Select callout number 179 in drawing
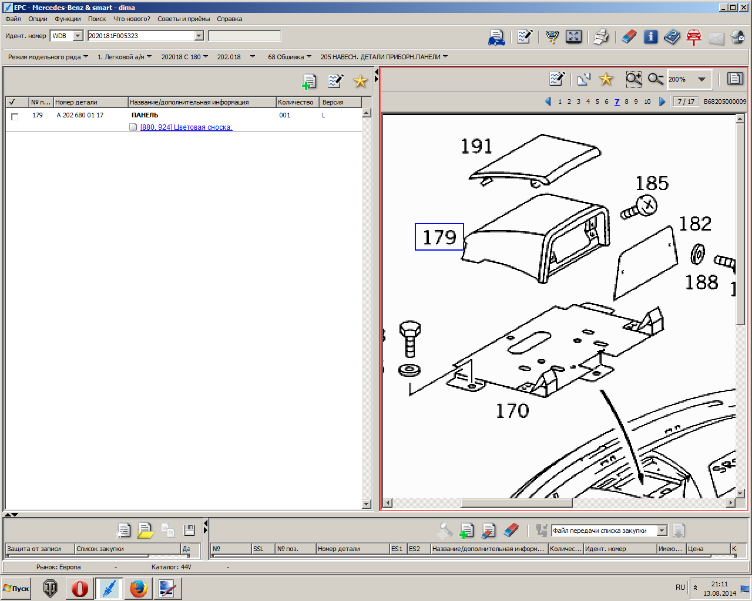752x601 pixels. pyautogui.click(x=439, y=237)
